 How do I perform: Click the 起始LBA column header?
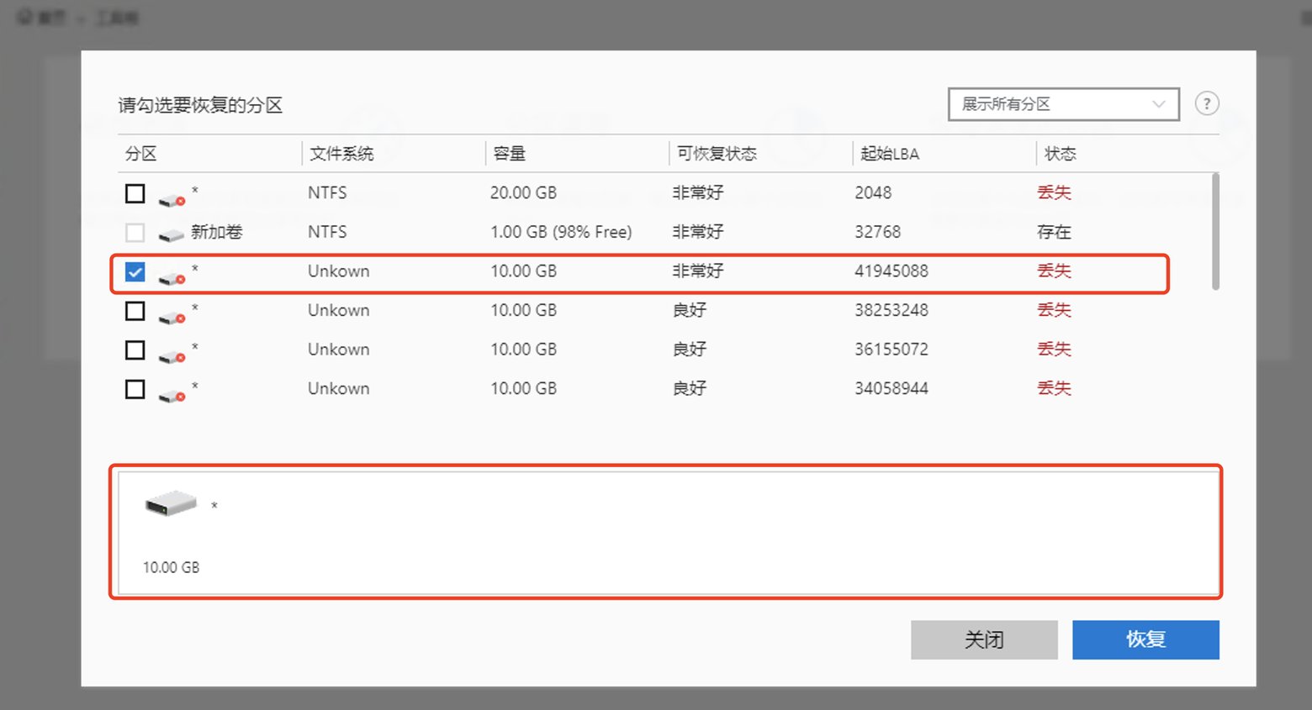point(890,154)
